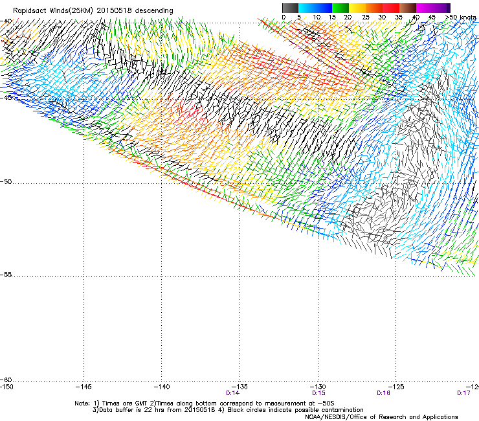Click the magenta 40-45 knots legend segment
This screenshot has height=421, width=479.
click(x=425, y=8)
